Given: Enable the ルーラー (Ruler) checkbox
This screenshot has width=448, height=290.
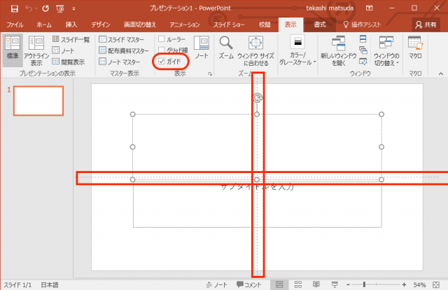Looking at the screenshot, I should 162,39.
